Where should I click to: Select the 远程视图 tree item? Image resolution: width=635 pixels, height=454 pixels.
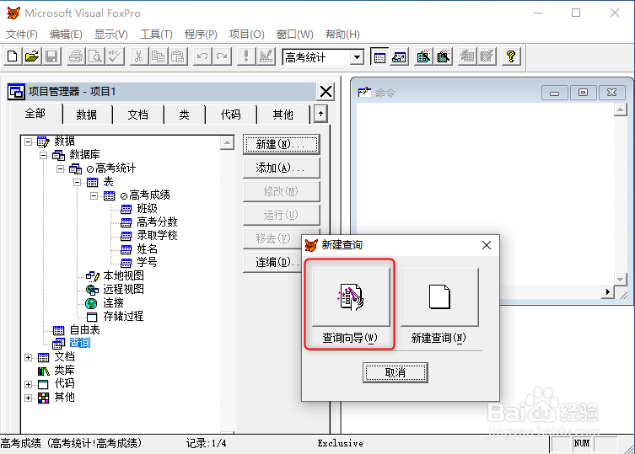coord(123,289)
